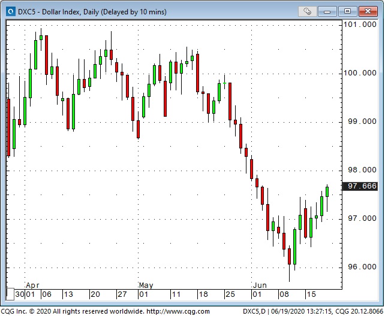Click the 97.000 price axis label
Viewport: 385px width, 316px height.
362,218
